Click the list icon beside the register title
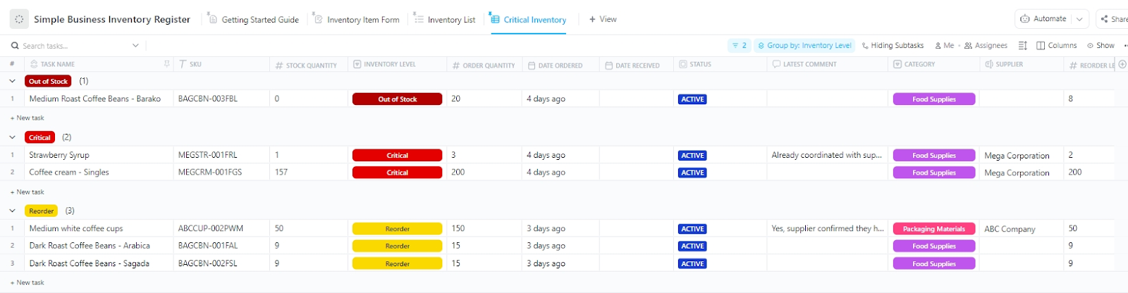1128x293 pixels. click(19, 20)
